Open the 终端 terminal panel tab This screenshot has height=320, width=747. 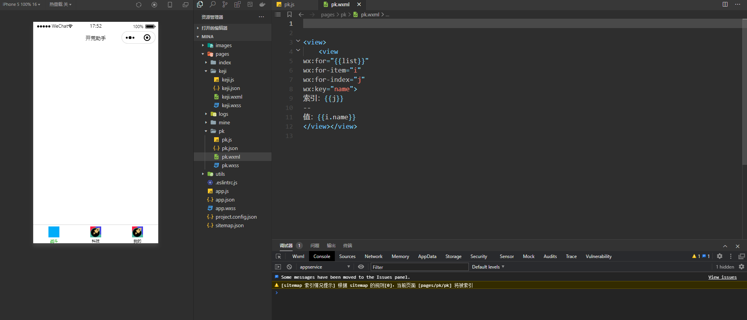[348, 245]
